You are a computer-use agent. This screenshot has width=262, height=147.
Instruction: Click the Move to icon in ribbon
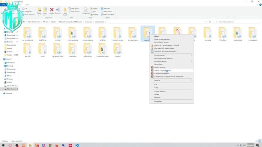click(39, 11)
